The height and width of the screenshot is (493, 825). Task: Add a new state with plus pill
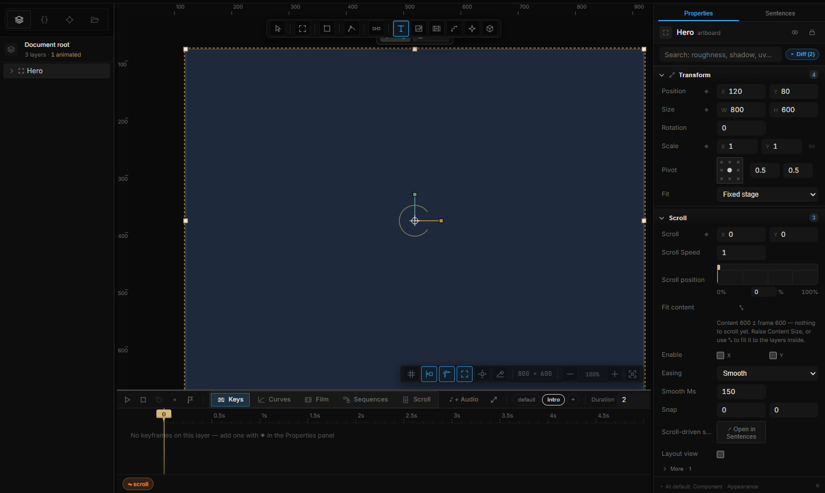(573, 400)
